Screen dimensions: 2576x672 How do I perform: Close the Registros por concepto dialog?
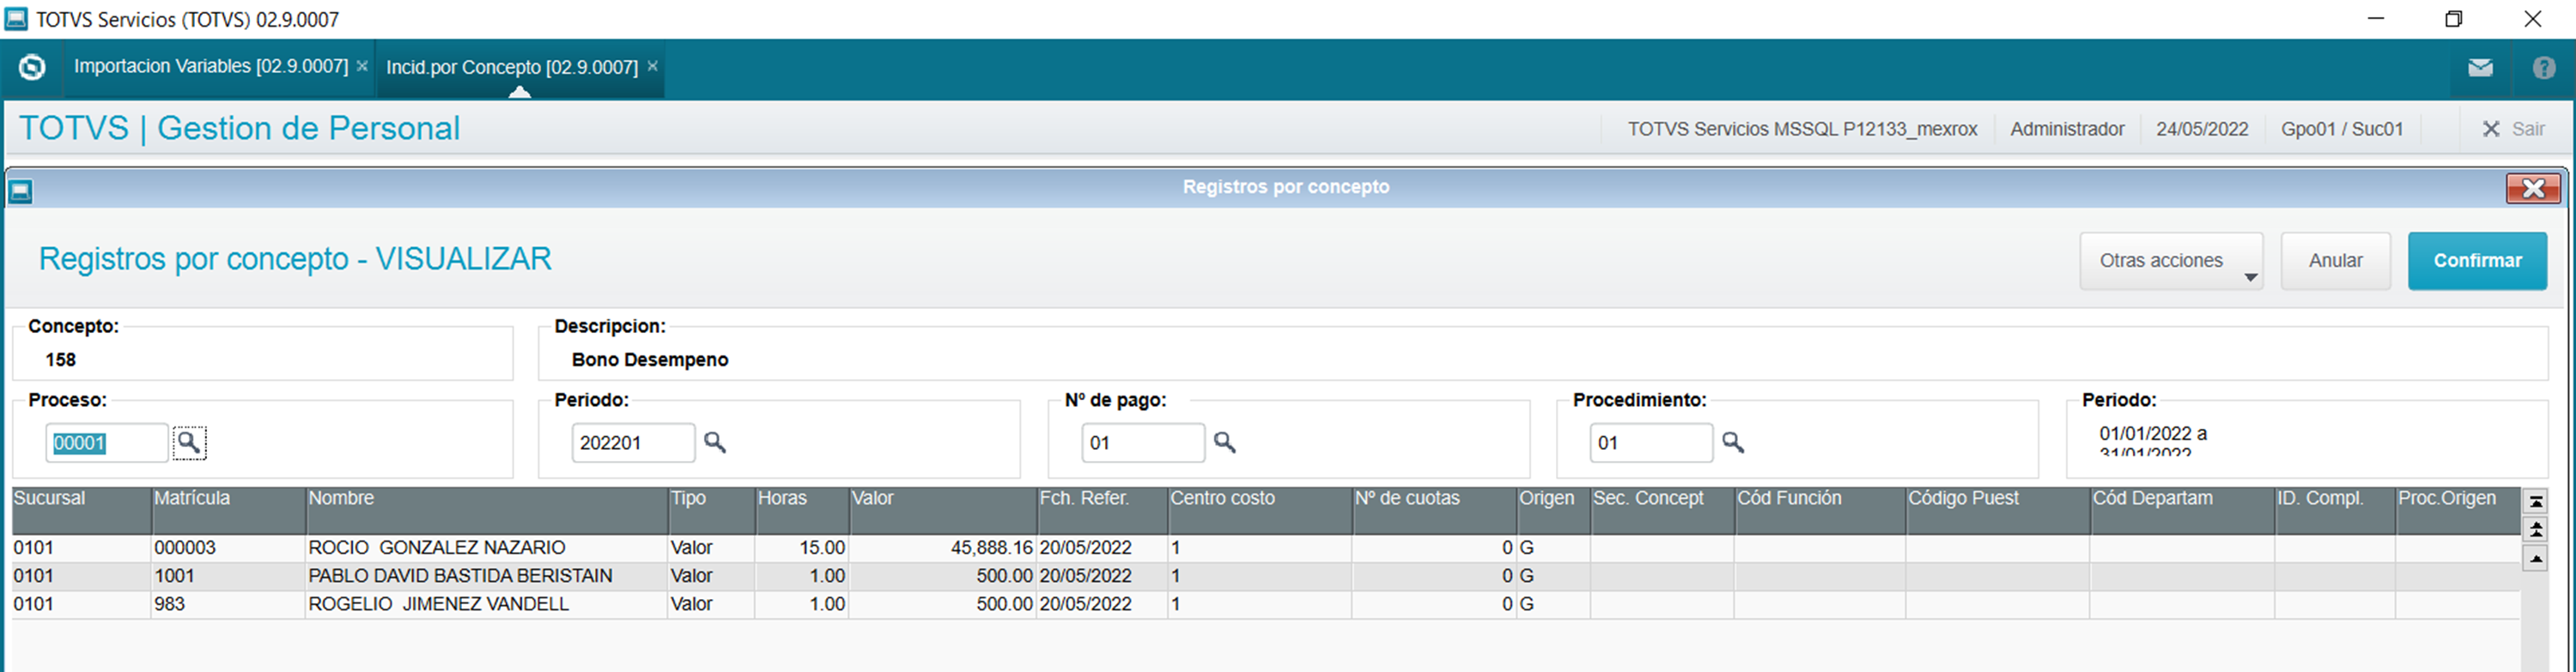(x=2533, y=188)
